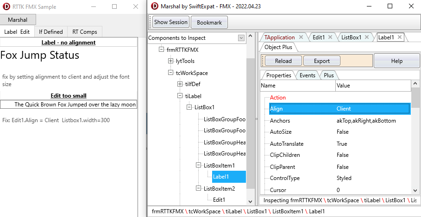421x217 pixels.
Task: Select lytTools in the tree
Action: point(185,61)
